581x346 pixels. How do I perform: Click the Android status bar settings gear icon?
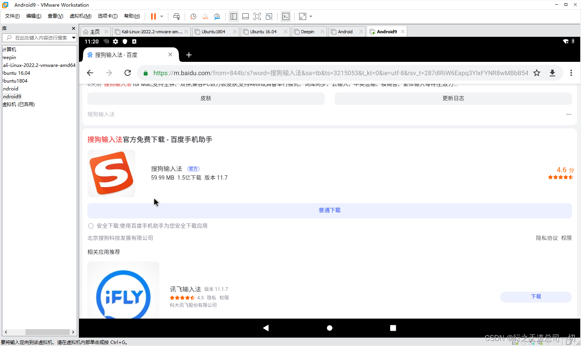115,41
